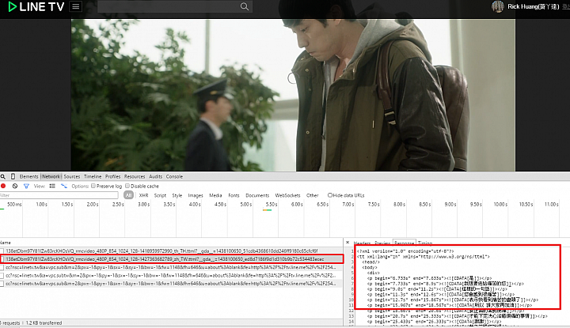The height and width of the screenshot is (328, 570).
Task: Switch to the Profiles tab
Action: tap(112, 177)
